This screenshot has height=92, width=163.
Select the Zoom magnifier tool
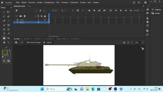(x=8, y=42)
